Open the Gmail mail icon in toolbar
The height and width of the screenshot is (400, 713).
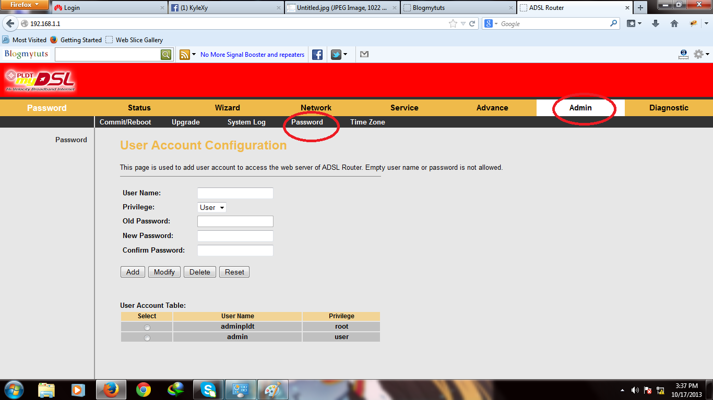click(364, 54)
